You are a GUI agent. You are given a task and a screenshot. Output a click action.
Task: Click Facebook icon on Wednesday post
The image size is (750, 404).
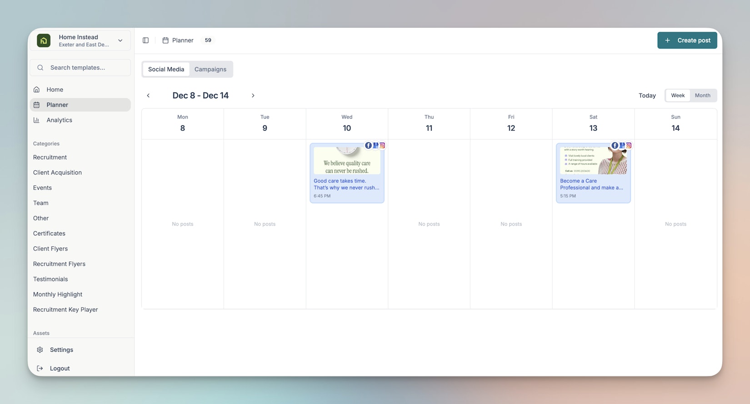click(x=368, y=145)
